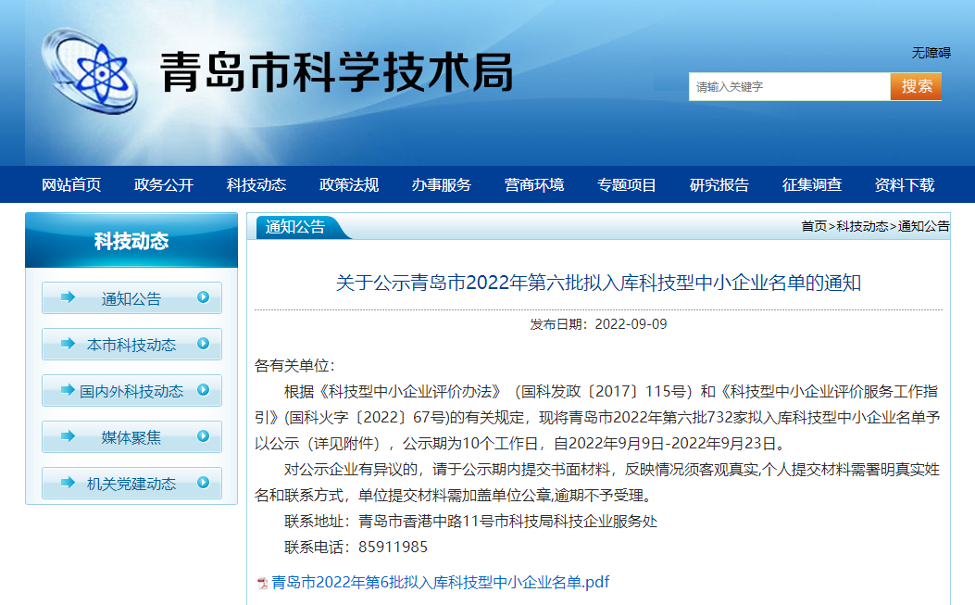Click the atom logo of the bureau
Image resolution: width=975 pixels, height=605 pixels.
pos(91,70)
